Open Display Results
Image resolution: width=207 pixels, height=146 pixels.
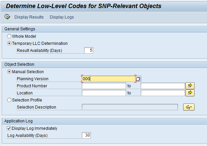coord(29,17)
